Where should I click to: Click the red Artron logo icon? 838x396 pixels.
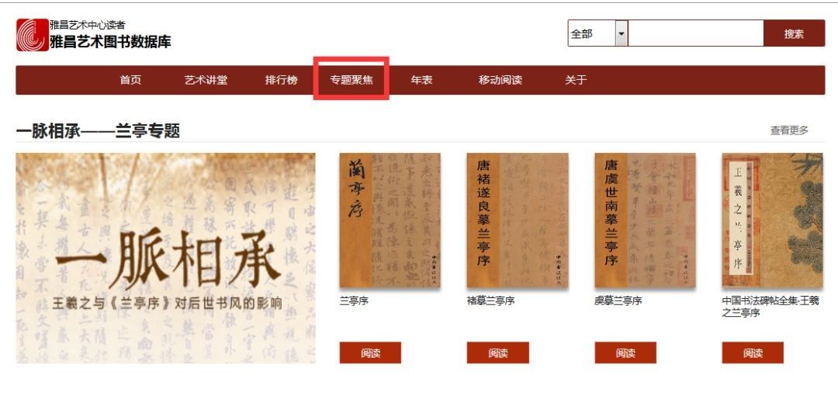tap(33, 35)
